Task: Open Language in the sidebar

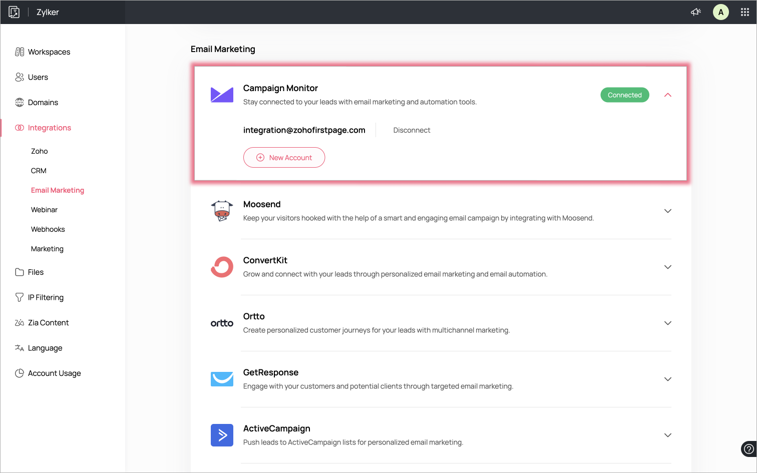Action: pyautogui.click(x=45, y=348)
